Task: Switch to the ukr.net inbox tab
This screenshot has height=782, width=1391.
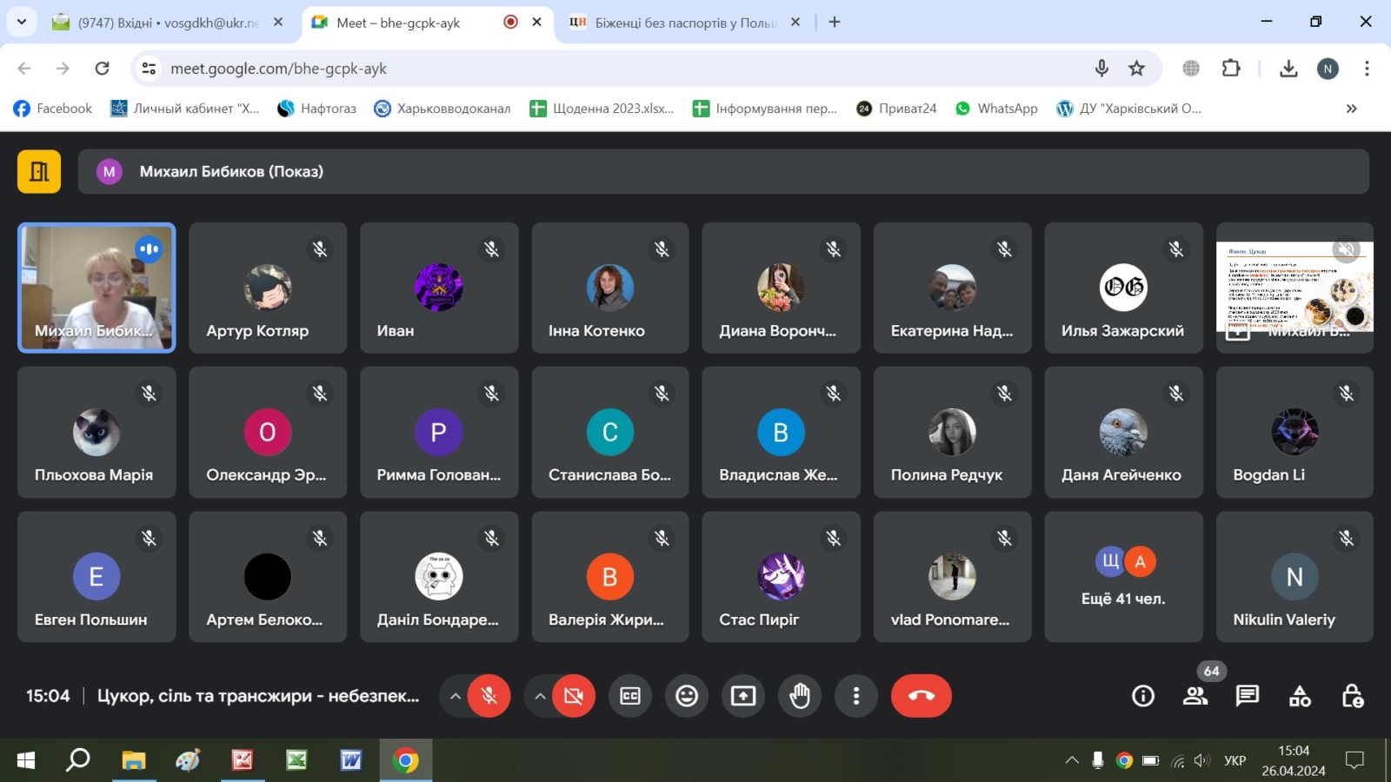Action: click(165, 23)
